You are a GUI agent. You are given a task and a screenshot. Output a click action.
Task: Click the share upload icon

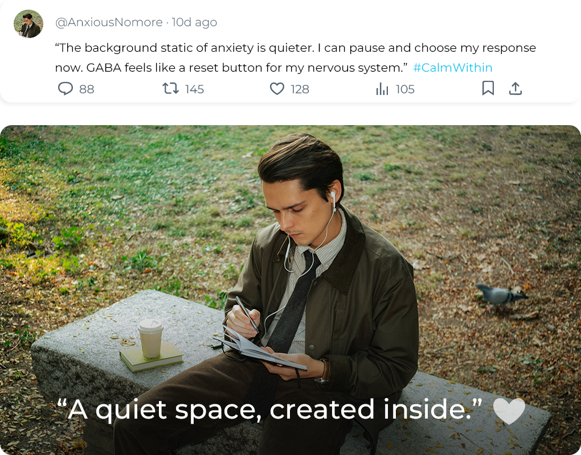[x=515, y=88]
